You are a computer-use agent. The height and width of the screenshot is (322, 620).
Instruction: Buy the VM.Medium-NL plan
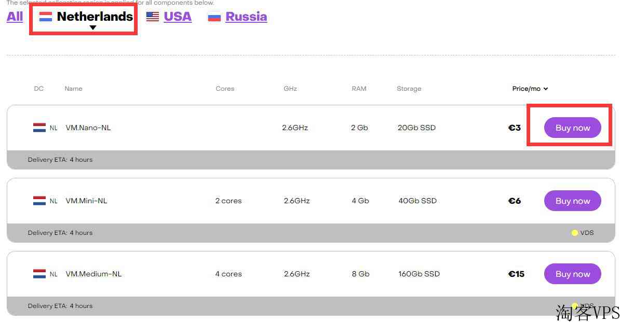[573, 274]
